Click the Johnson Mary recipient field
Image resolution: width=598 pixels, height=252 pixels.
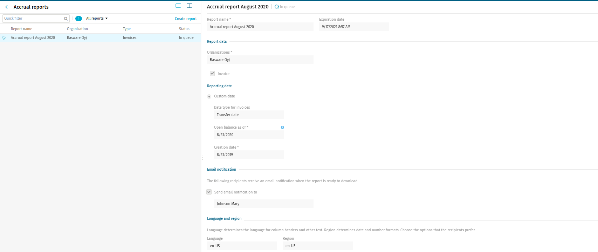click(x=264, y=204)
